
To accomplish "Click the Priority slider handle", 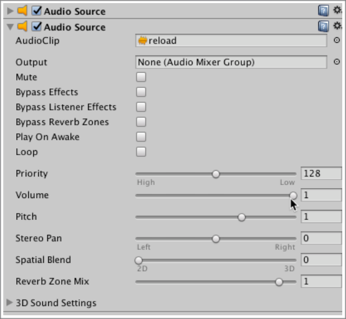I will click(x=216, y=174).
